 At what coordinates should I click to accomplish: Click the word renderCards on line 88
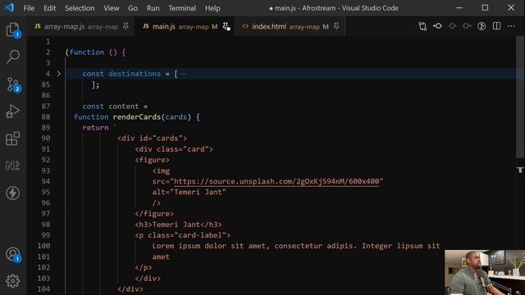click(x=137, y=116)
